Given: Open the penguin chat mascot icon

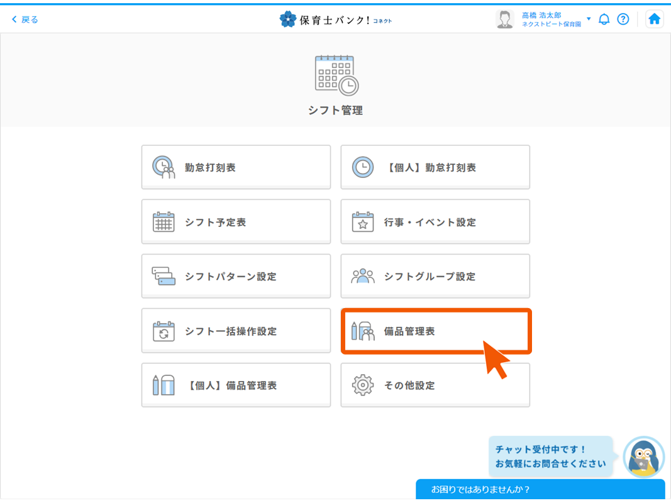Looking at the screenshot, I should (643, 457).
